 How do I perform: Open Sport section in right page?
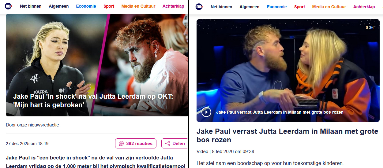coord(299,7)
